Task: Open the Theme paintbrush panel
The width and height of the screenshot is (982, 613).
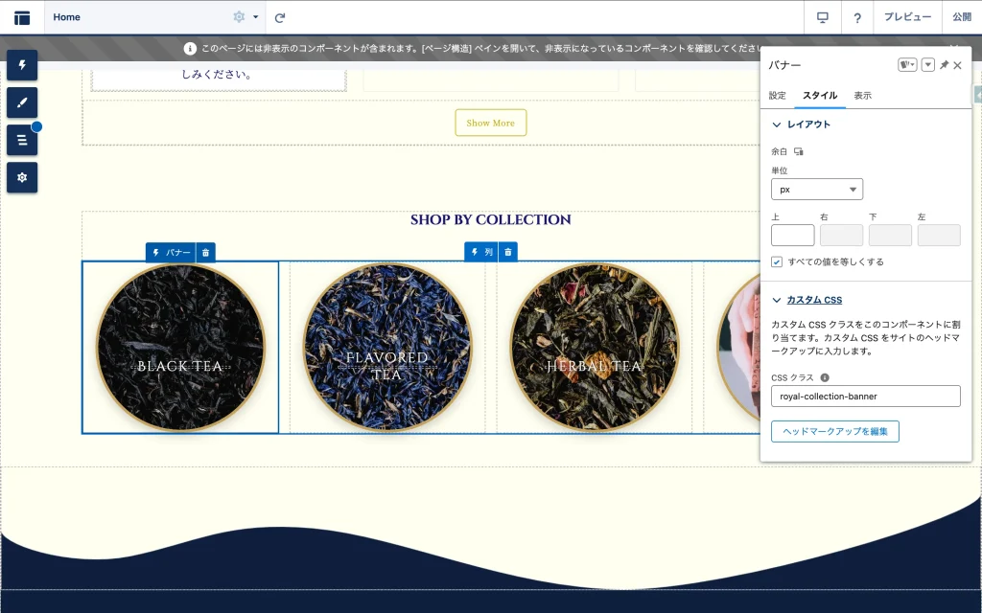Action: pos(22,102)
